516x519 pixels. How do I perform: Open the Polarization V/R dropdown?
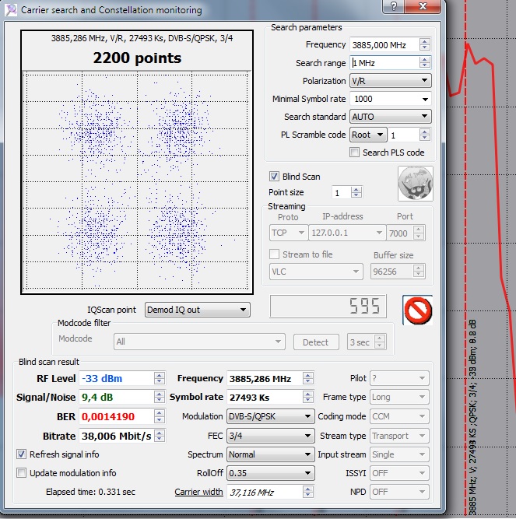click(391, 81)
